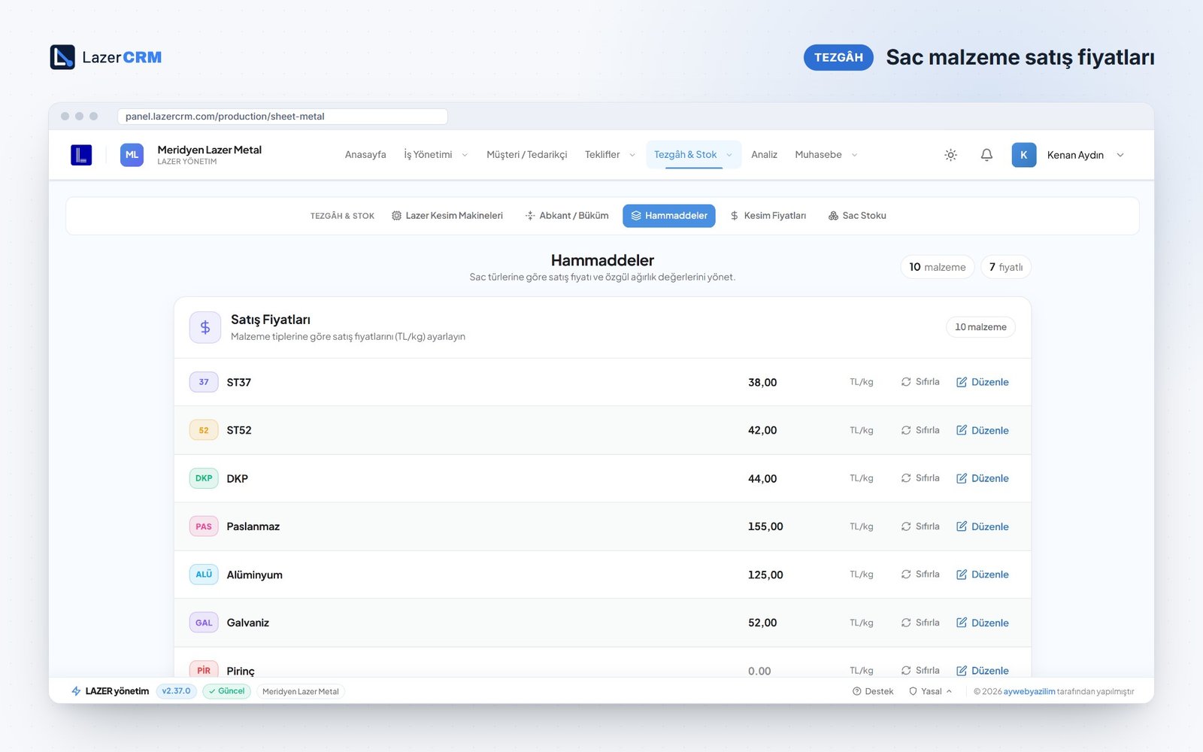Open the Analiz page

pyautogui.click(x=764, y=155)
